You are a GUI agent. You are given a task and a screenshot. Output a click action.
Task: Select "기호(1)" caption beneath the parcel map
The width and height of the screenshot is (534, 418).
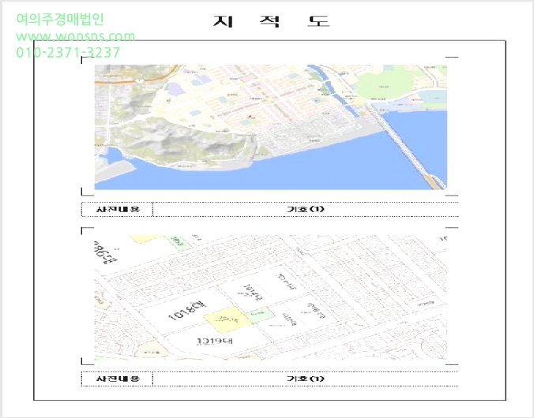(x=306, y=379)
